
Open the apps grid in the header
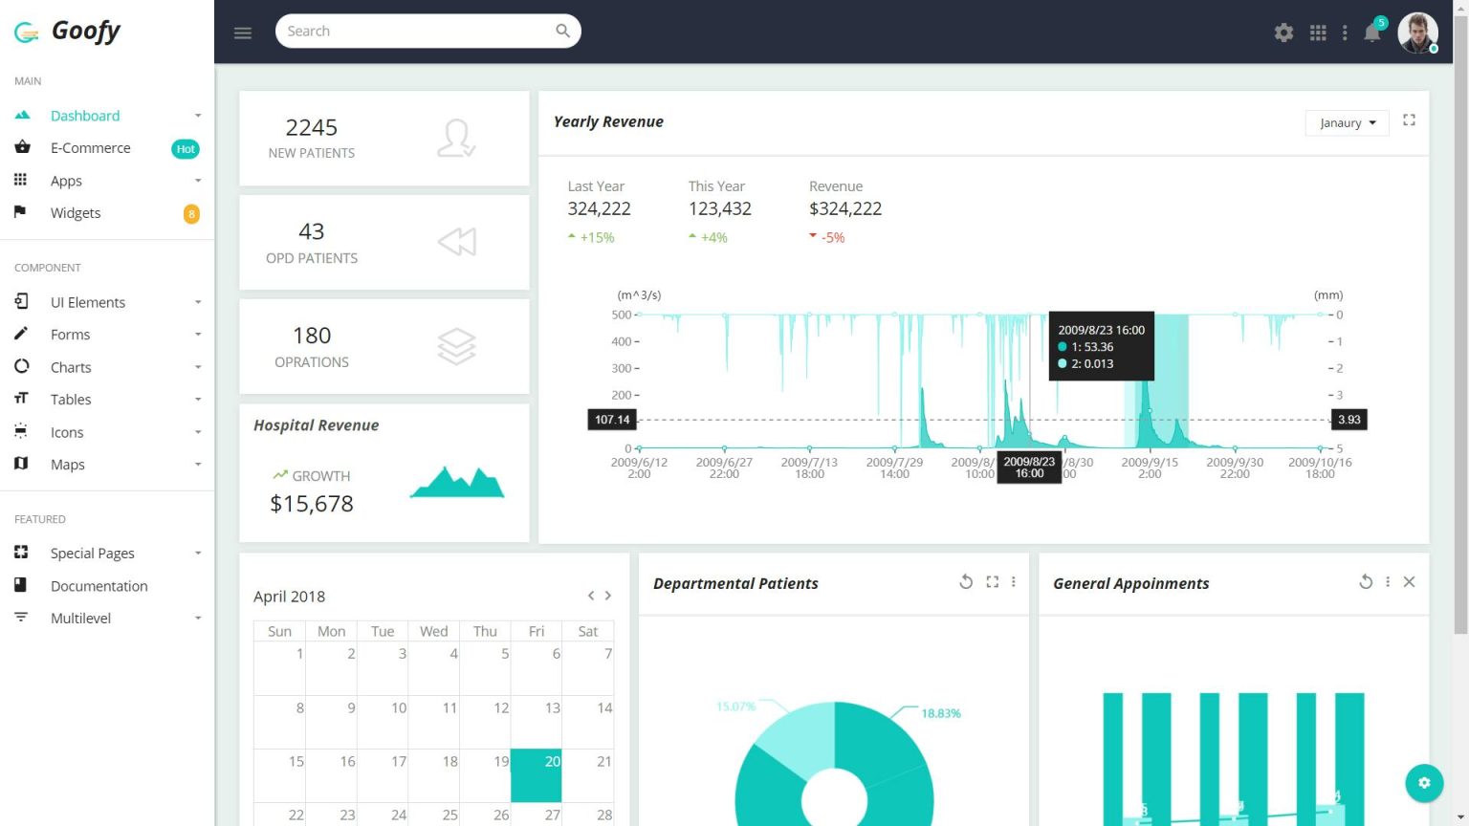coord(1318,33)
